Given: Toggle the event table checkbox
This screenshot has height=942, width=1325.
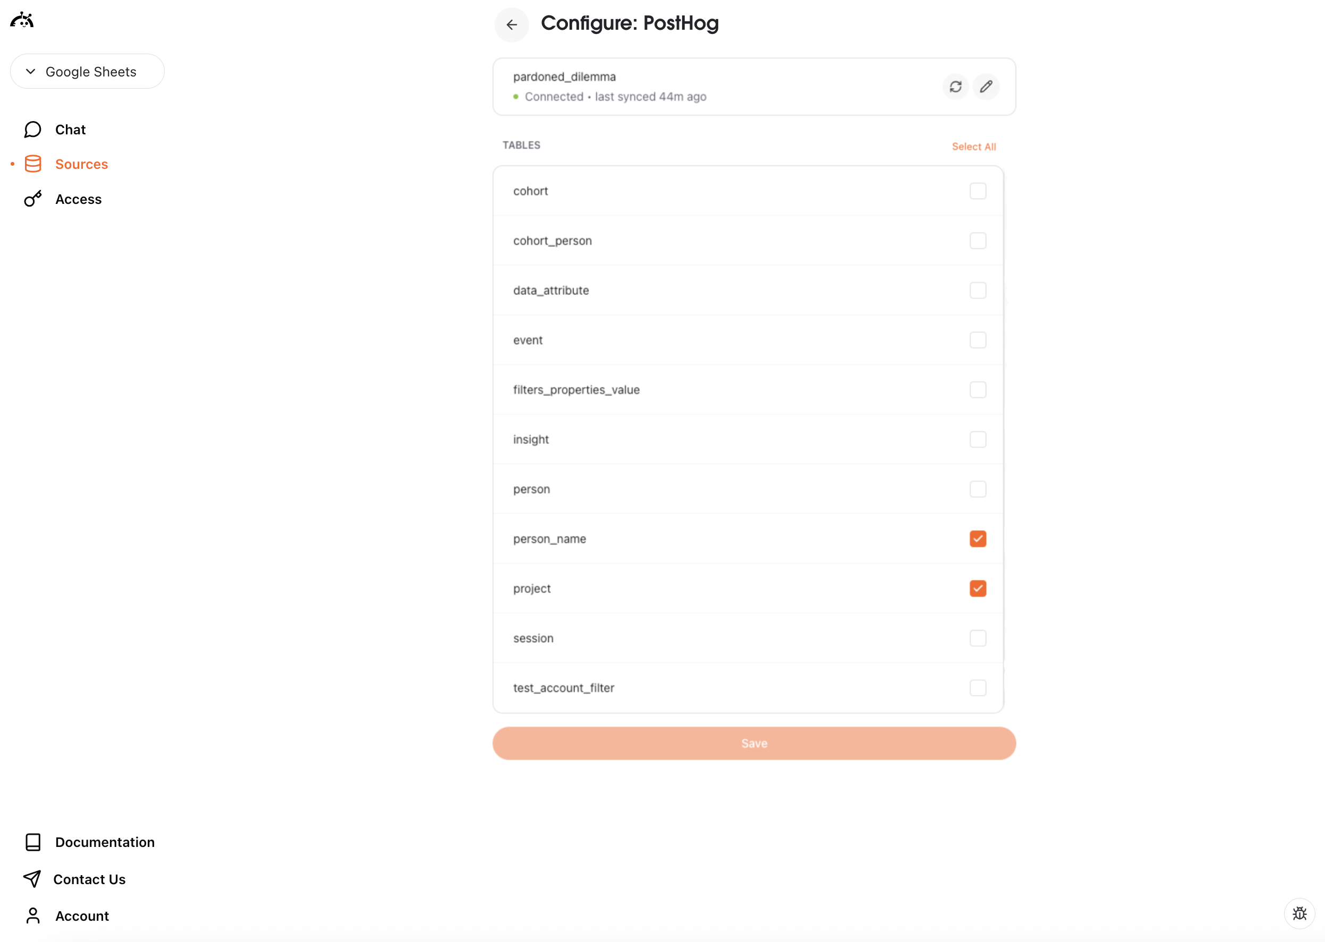Looking at the screenshot, I should (x=978, y=340).
